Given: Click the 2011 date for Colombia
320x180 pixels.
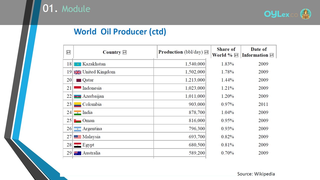Looking at the screenshot, I should point(263,104).
